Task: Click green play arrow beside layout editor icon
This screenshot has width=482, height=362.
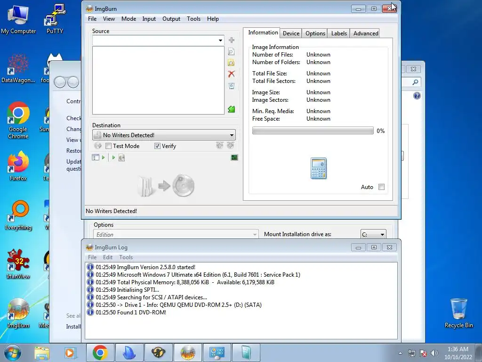Action: 103,157
